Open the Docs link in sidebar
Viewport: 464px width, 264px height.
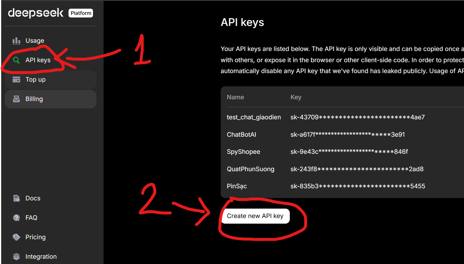(x=33, y=198)
